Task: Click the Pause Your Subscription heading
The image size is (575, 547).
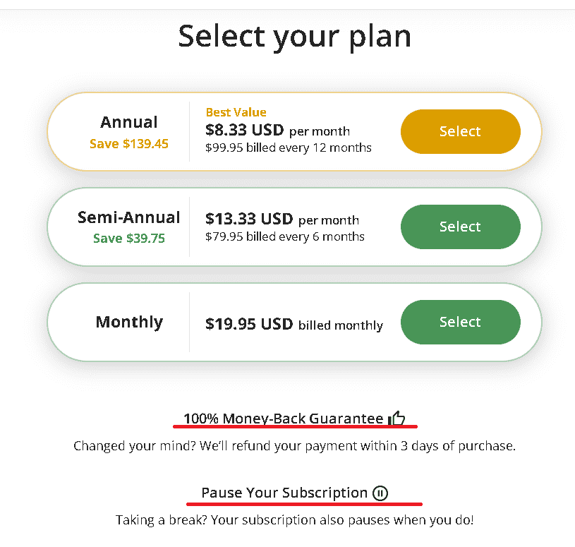Action: pos(284,493)
